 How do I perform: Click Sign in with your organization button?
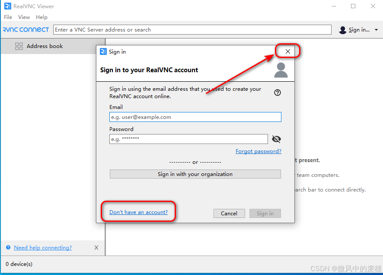tap(195, 174)
